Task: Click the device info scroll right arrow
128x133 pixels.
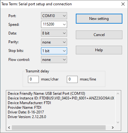Action: [x=113, y=127]
